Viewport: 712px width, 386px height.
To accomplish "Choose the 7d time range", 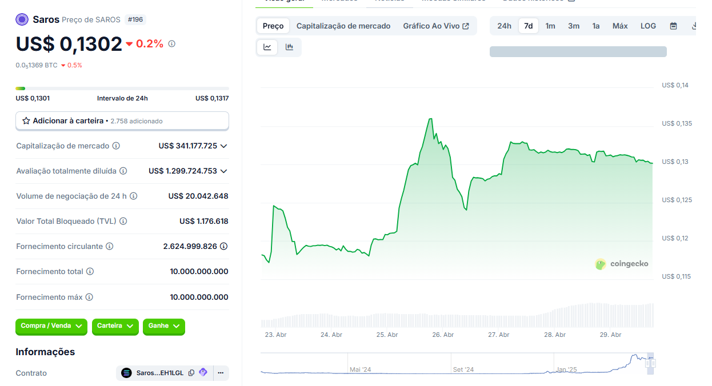I will tap(529, 26).
